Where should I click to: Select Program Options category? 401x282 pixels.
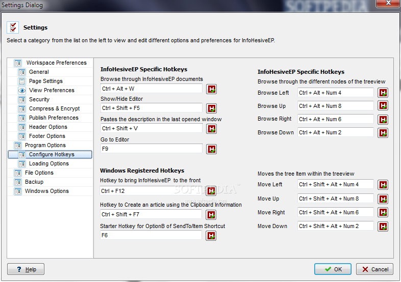click(x=45, y=145)
